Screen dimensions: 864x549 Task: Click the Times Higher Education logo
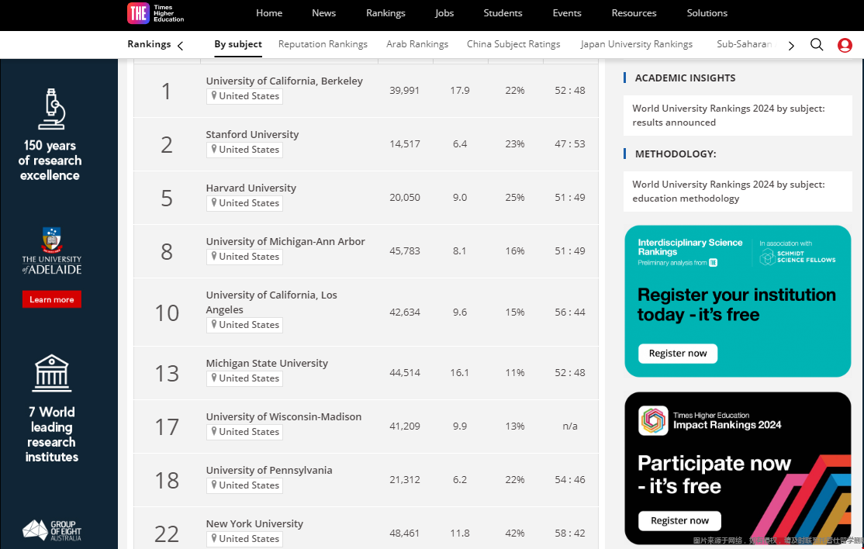pyautogui.click(x=156, y=12)
